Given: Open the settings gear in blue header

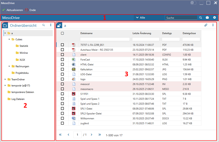Looking at the screenshot, I should [x=215, y=17].
